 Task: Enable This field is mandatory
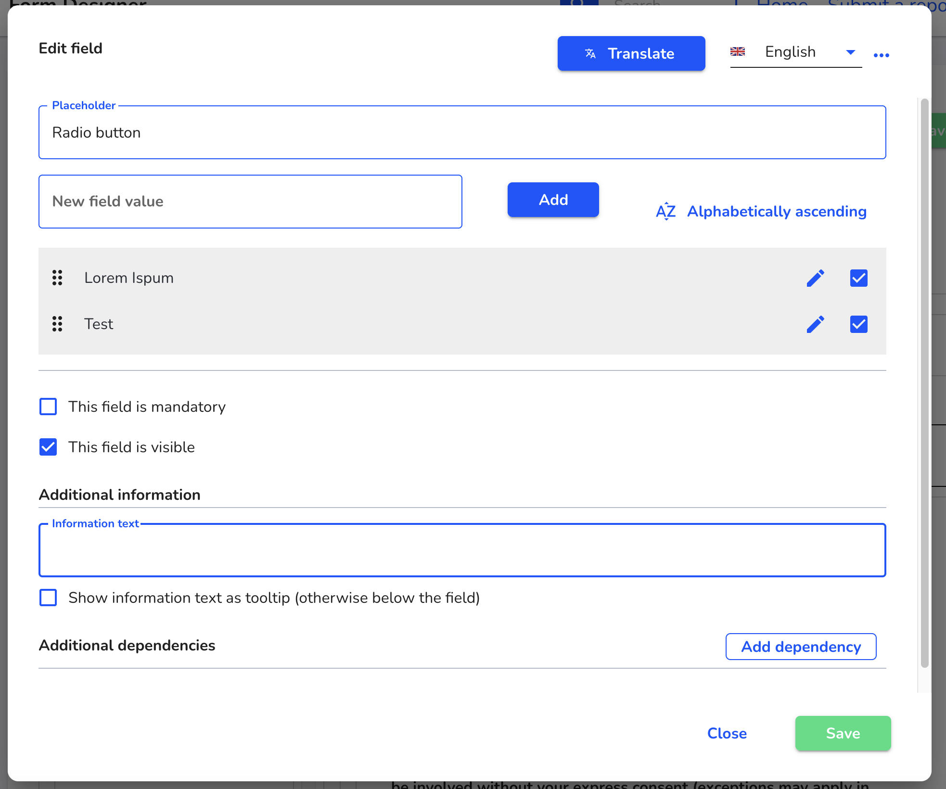(x=48, y=407)
